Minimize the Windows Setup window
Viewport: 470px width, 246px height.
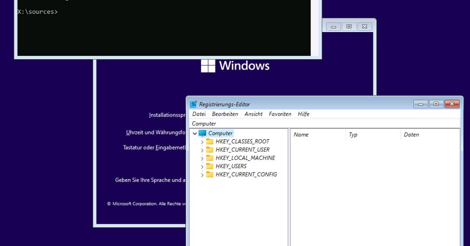click(334, 27)
